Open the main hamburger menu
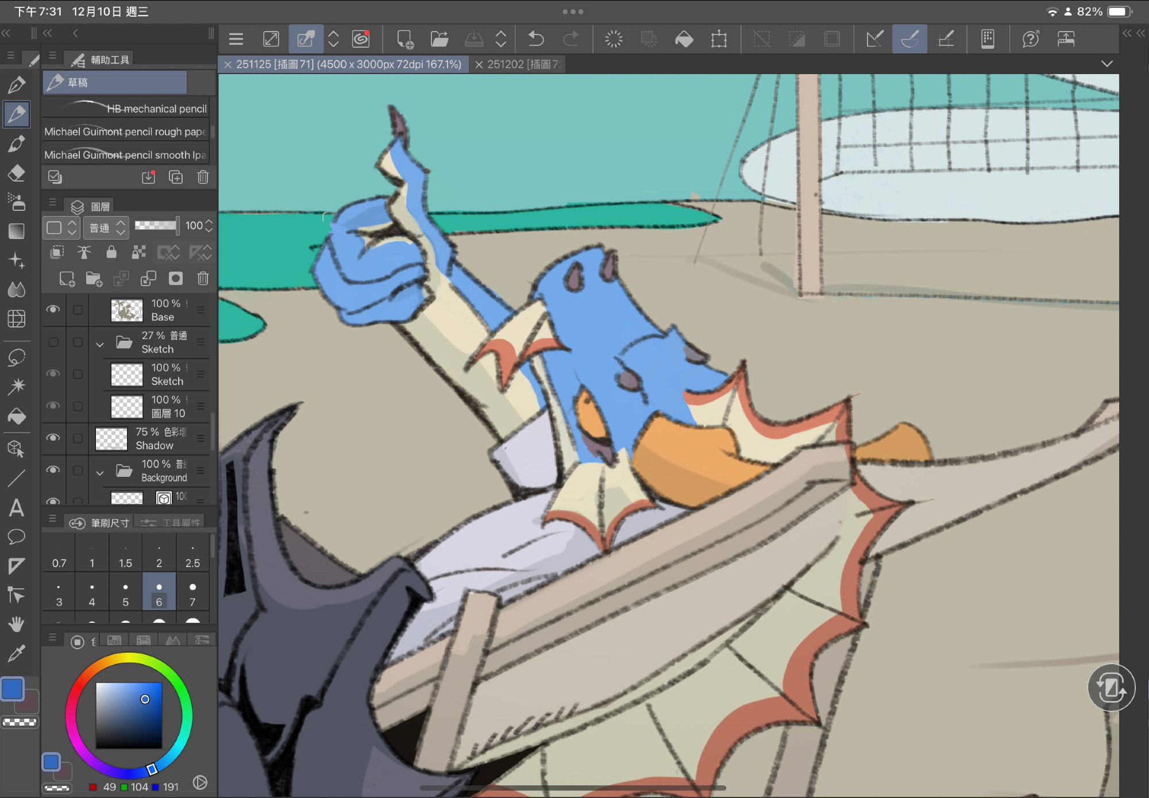 236,39
